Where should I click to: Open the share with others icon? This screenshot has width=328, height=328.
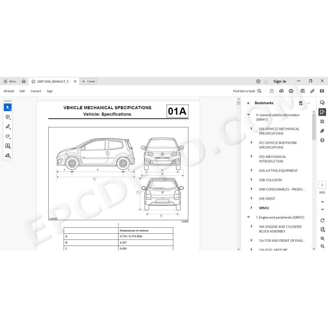[x=303, y=91]
